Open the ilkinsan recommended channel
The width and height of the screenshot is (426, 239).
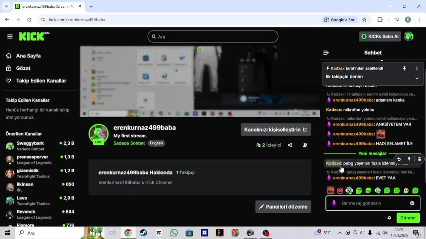pos(40,187)
